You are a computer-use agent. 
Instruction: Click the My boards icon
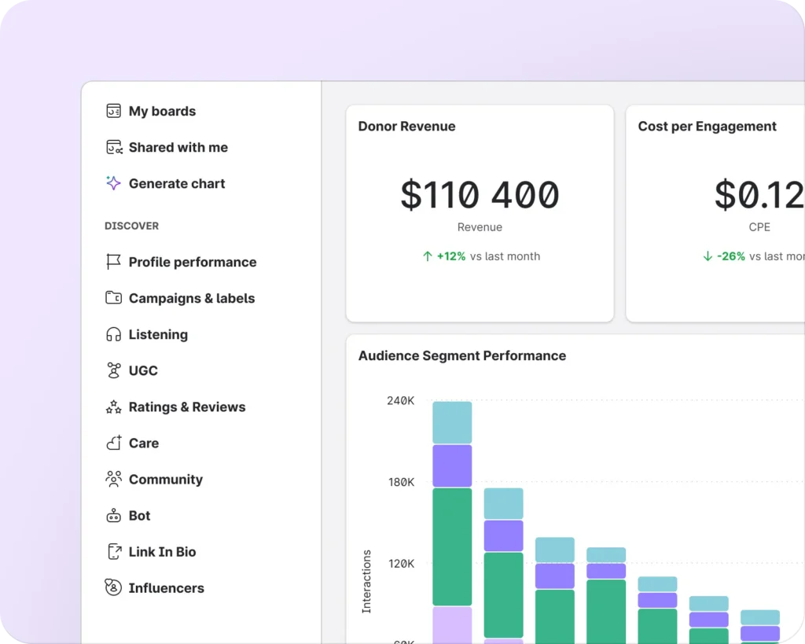click(113, 111)
